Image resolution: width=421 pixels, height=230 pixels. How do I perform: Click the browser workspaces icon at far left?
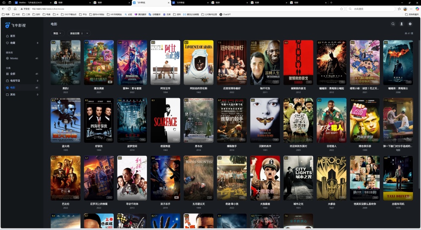coord(3,3)
